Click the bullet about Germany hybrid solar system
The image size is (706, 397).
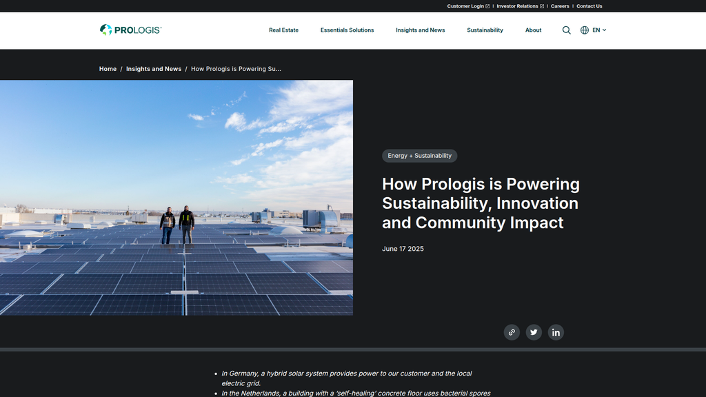(347, 378)
